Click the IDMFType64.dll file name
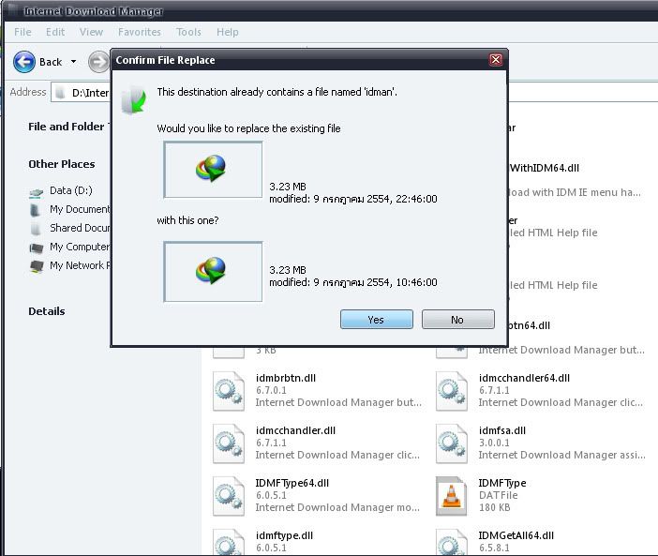The height and width of the screenshot is (556, 658). (x=292, y=483)
